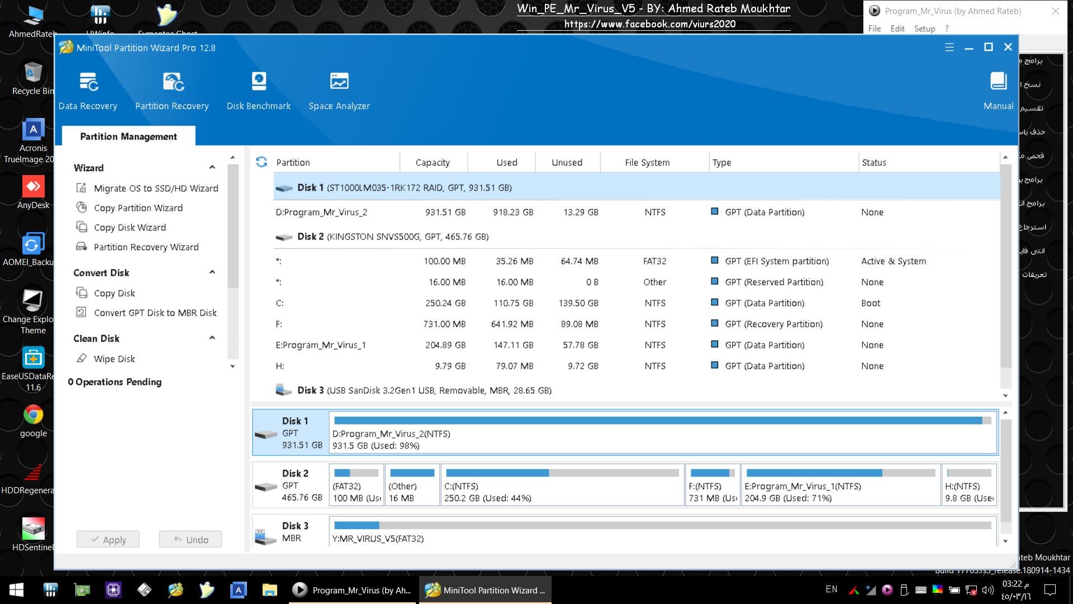Click the Undo button
The height and width of the screenshot is (604, 1073).
[x=191, y=540]
